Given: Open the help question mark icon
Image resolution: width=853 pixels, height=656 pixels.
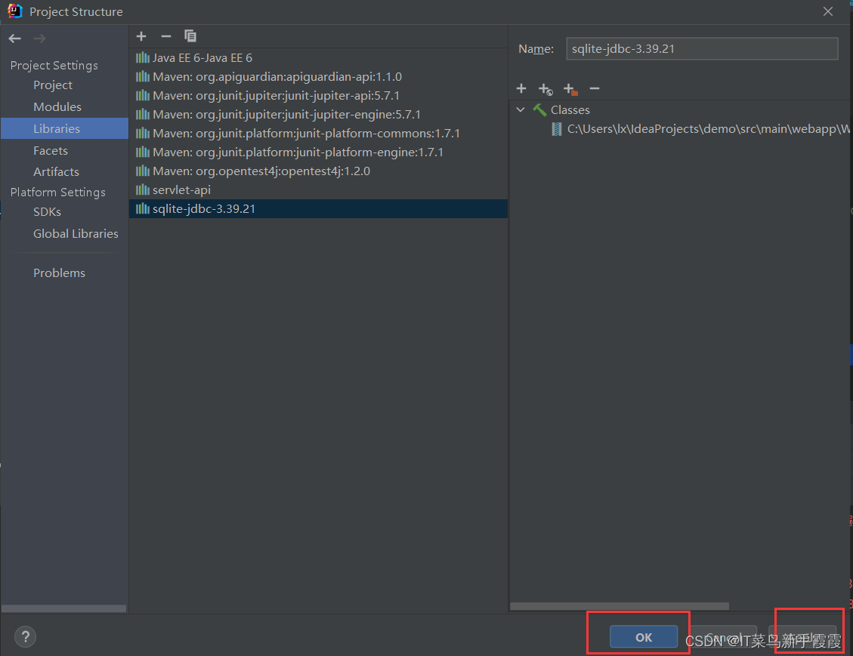Looking at the screenshot, I should (25, 636).
